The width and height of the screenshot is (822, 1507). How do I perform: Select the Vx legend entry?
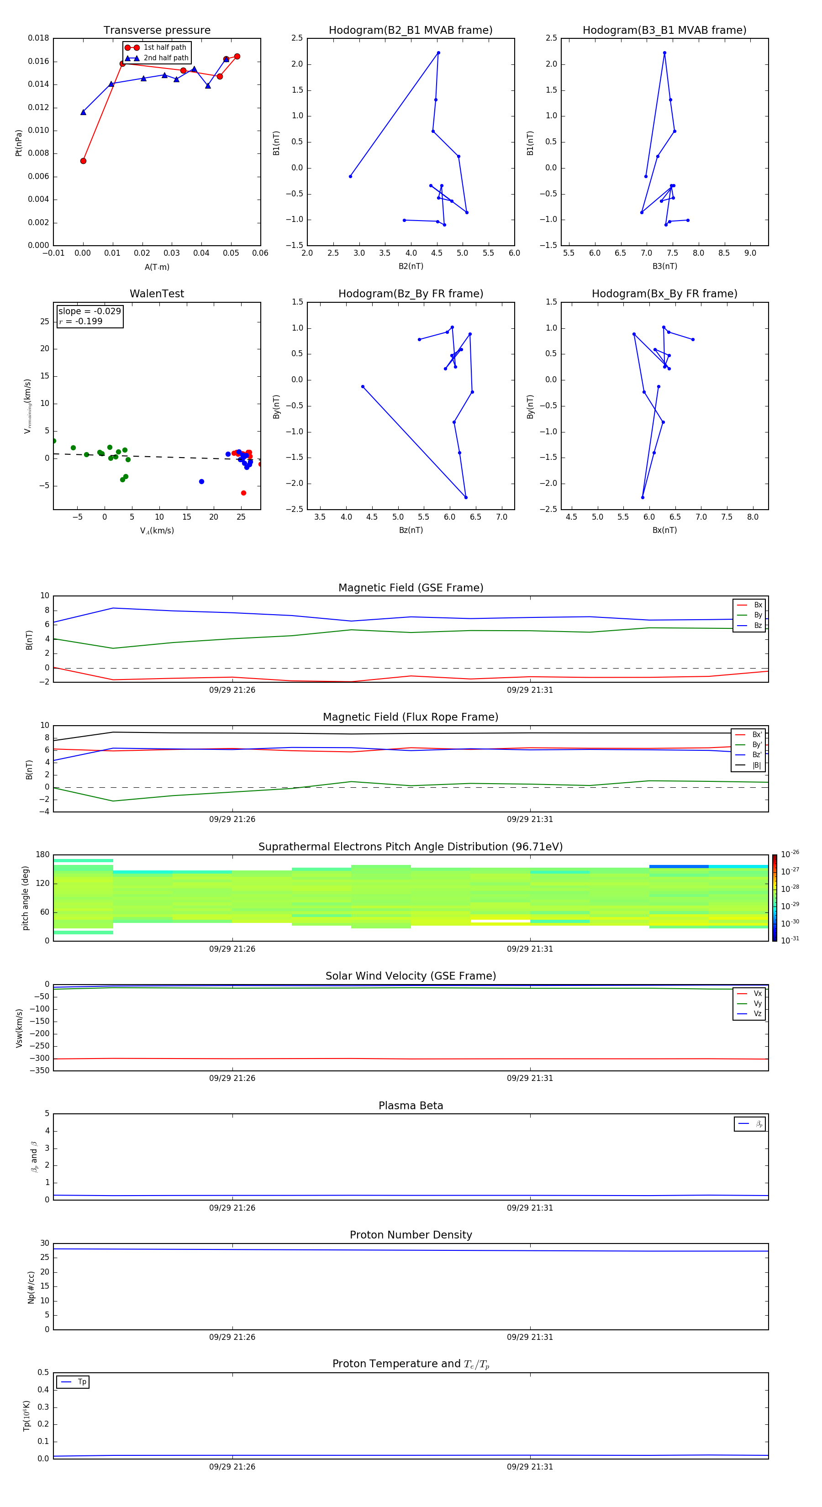click(749, 993)
